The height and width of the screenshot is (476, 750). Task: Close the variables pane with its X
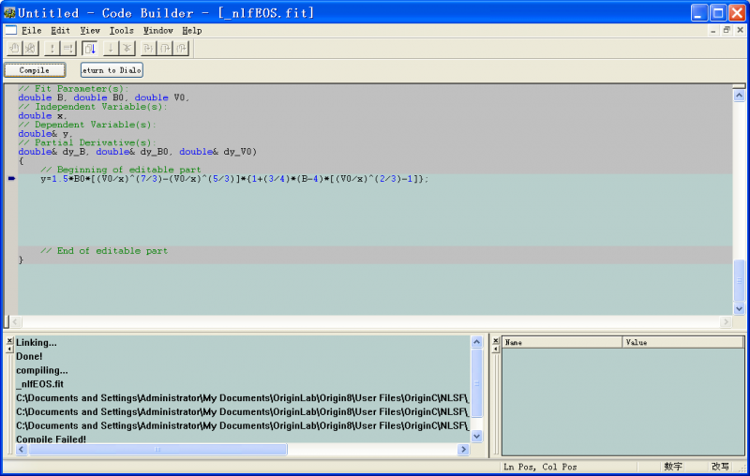495,341
